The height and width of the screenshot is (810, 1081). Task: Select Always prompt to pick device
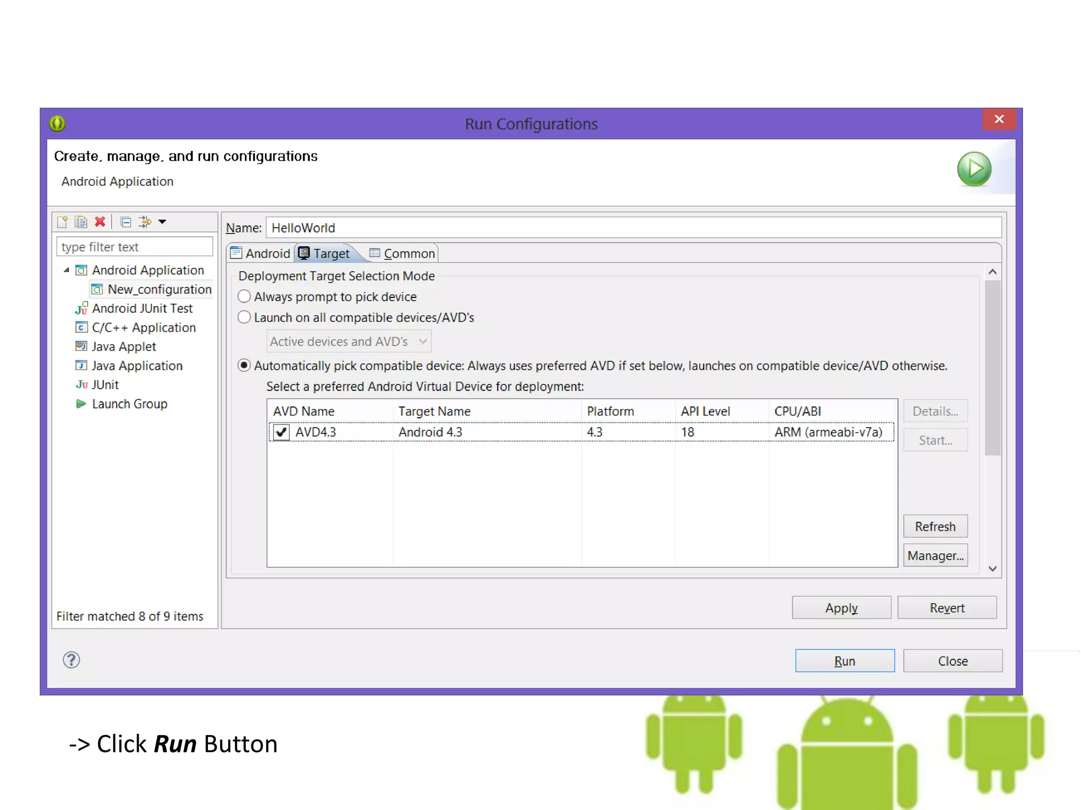tap(244, 296)
